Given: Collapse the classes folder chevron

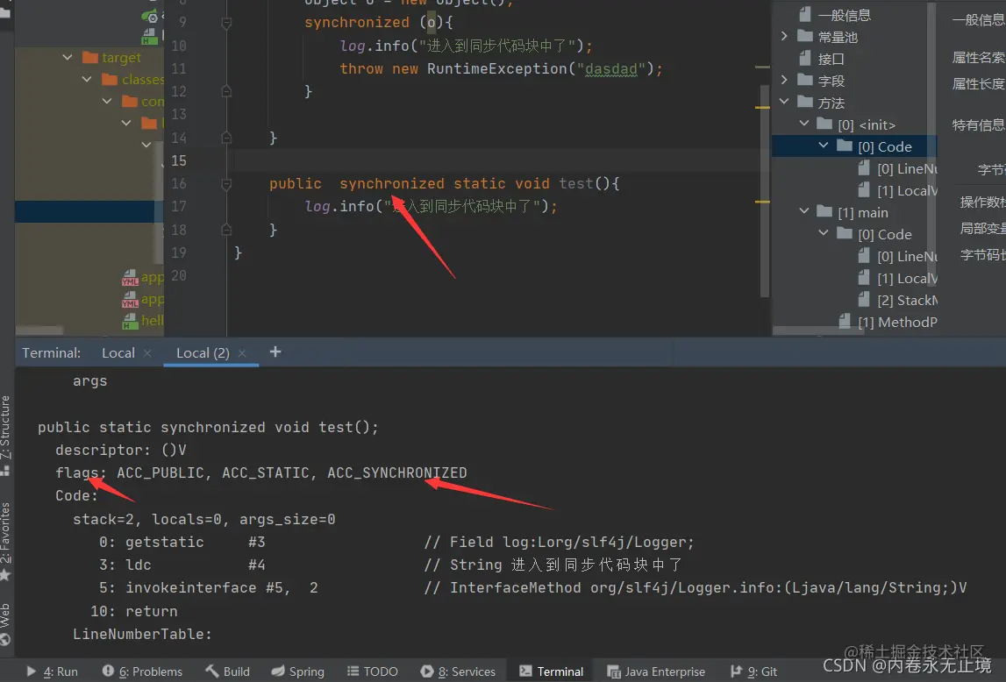Looking at the screenshot, I should pos(87,80).
